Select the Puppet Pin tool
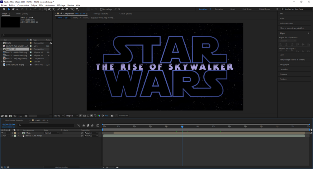Viewport: 313px width, 169px height. (x=77, y=9)
